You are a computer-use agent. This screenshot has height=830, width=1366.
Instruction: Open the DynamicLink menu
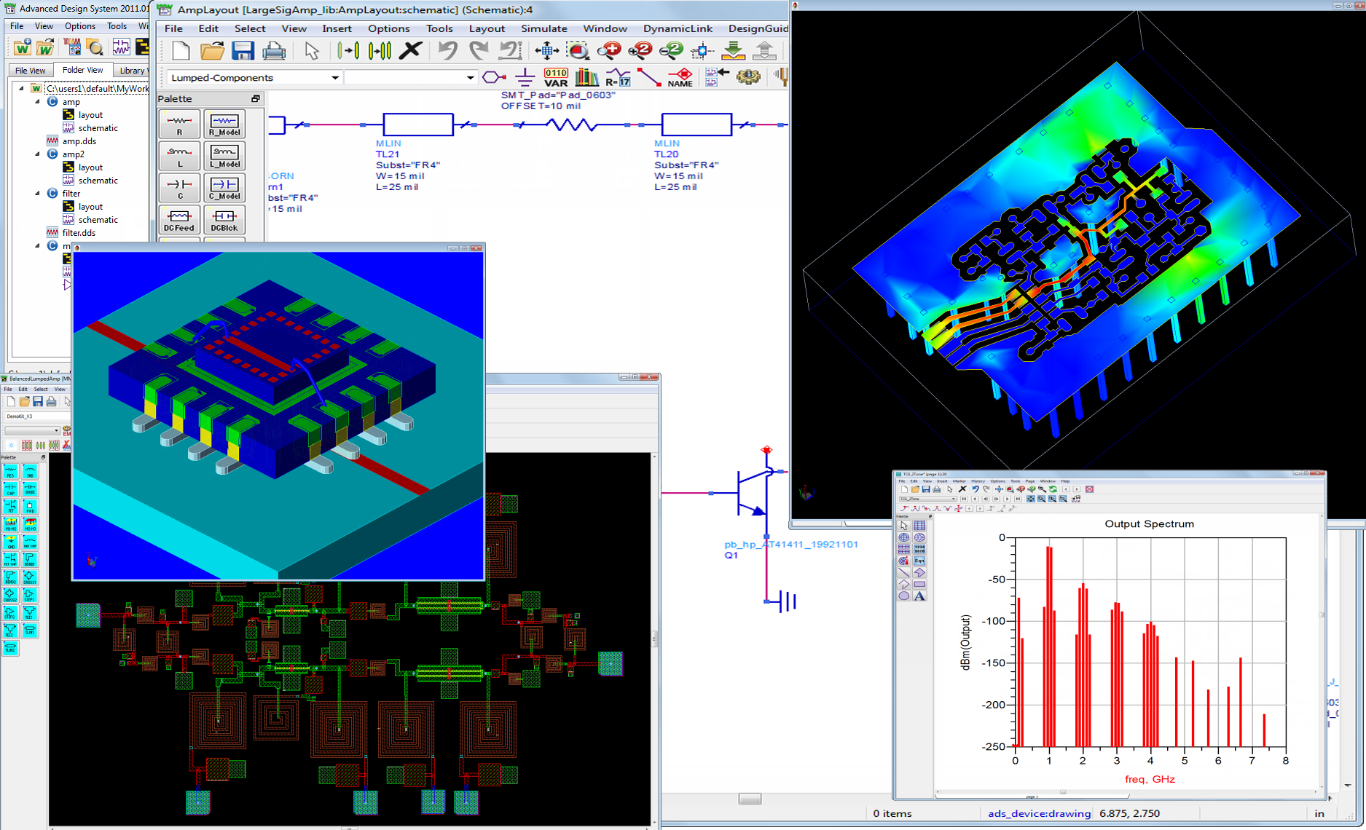pos(678,28)
